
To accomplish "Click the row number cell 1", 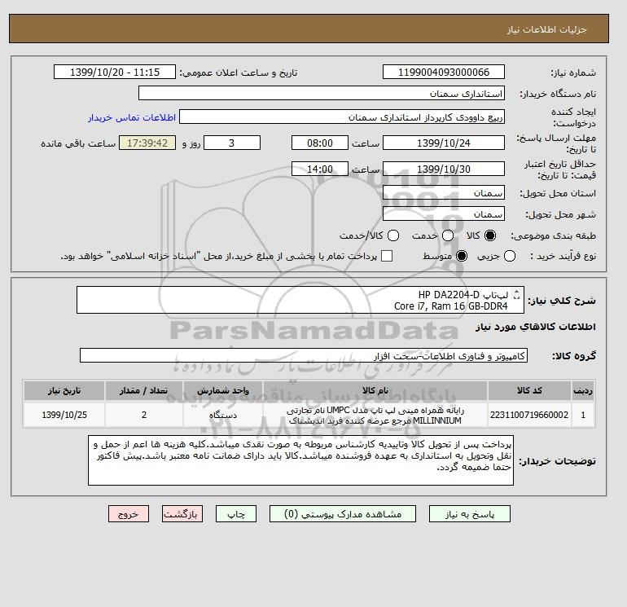I will pyautogui.click(x=583, y=415).
